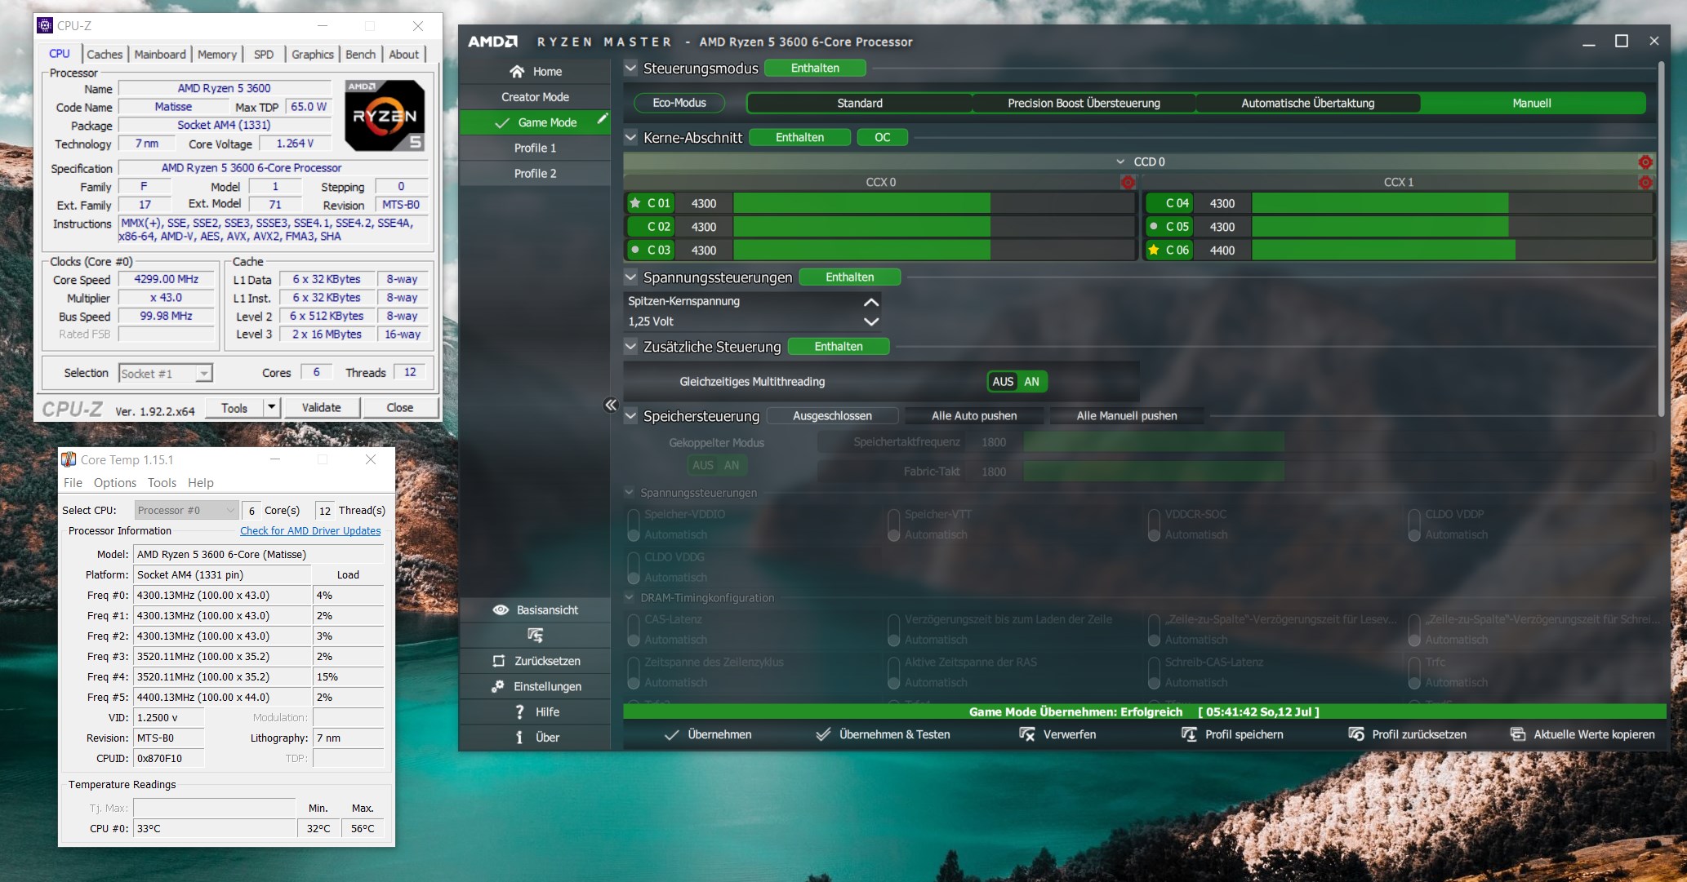The width and height of the screenshot is (1687, 882).
Task: Open Einstellungen via the gear icon
Action: point(497,687)
